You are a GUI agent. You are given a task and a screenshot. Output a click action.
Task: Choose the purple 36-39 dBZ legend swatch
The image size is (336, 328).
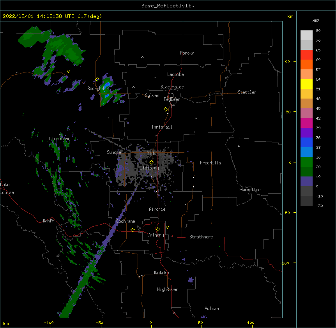(x=306, y=132)
